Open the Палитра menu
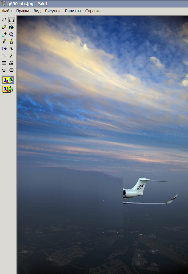 coord(73,11)
